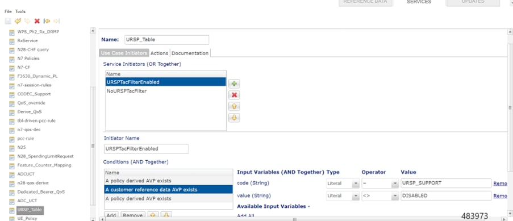Click Remove link for DISABLED row
This screenshot has width=513, height=221.
(501, 196)
